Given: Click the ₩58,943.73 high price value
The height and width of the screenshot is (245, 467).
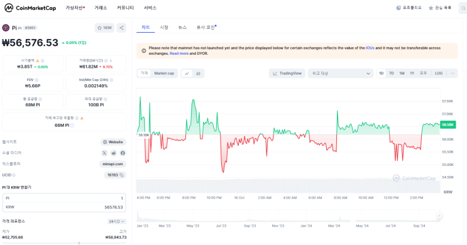Looking at the screenshot, I should 116,237.
